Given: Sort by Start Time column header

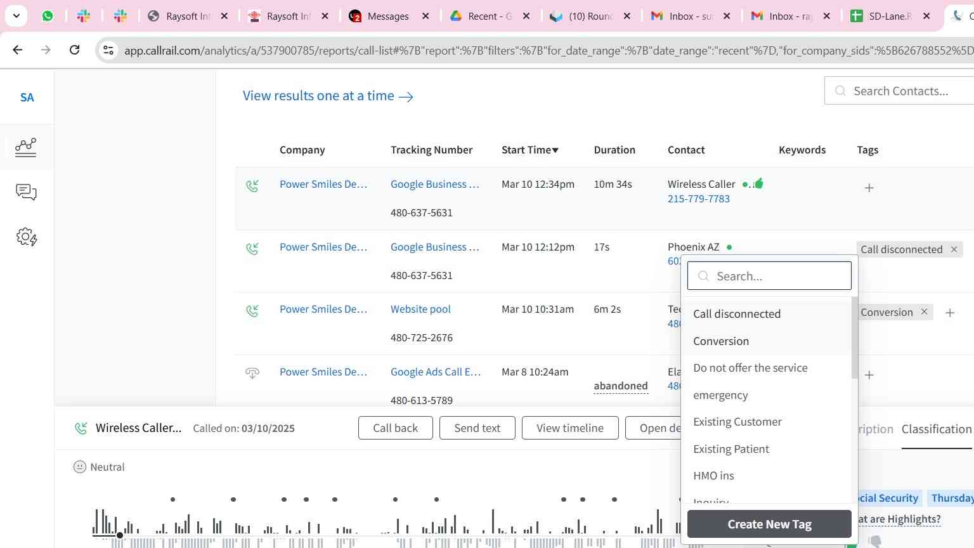Looking at the screenshot, I should pos(530,150).
